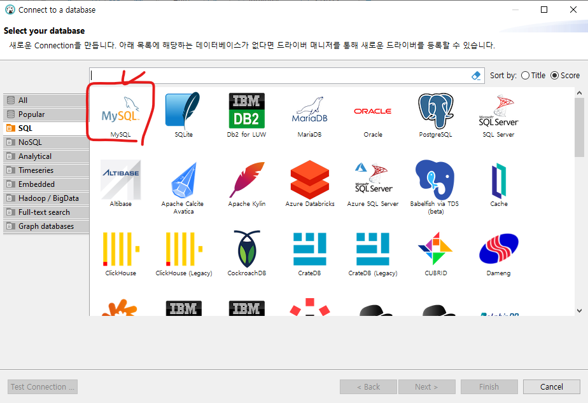Select the CockroachDB bug icon
This screenshot has height=403, width=588.
(x=247, y=249)
